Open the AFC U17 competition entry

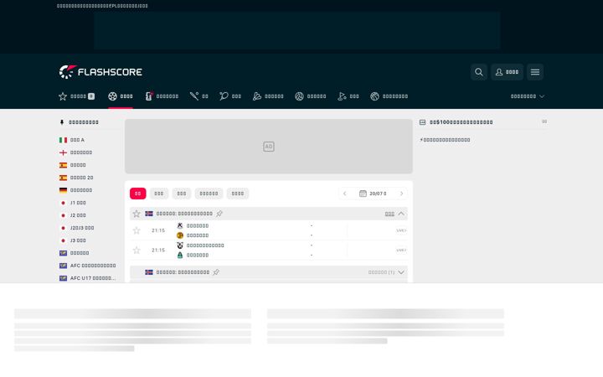(x=87, y=278)
